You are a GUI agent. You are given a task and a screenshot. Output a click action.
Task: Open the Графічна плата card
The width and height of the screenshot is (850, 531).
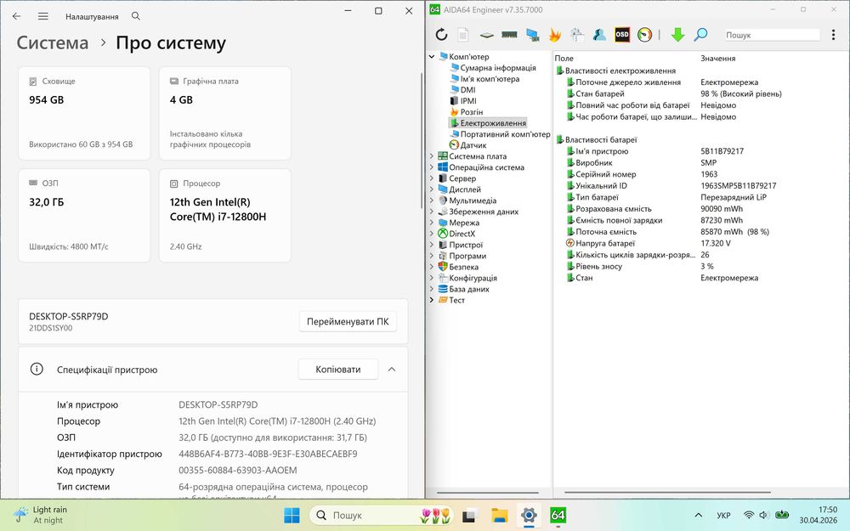click(x=225, y=113)
